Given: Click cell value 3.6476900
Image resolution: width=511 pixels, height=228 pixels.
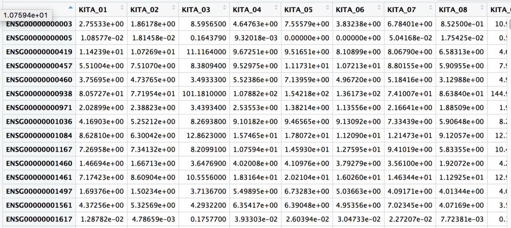Looking at the screenshot, I should coord(208,164).
